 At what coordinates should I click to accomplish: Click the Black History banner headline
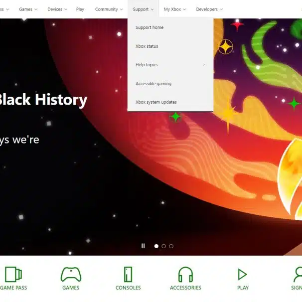(43, 100)
